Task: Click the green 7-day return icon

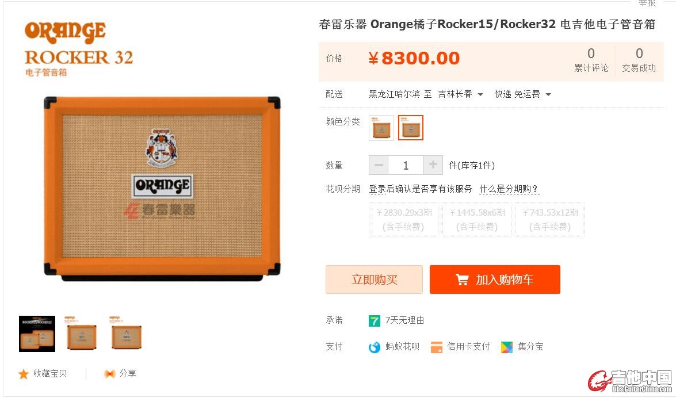Action: pos(374,321)
